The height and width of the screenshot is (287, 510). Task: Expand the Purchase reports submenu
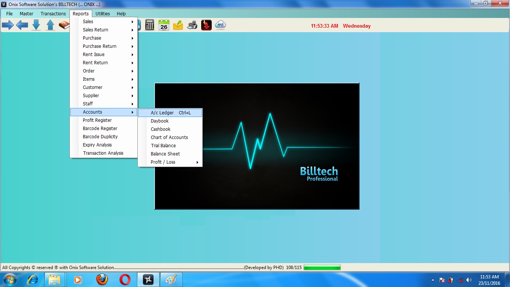pos(104,38)
